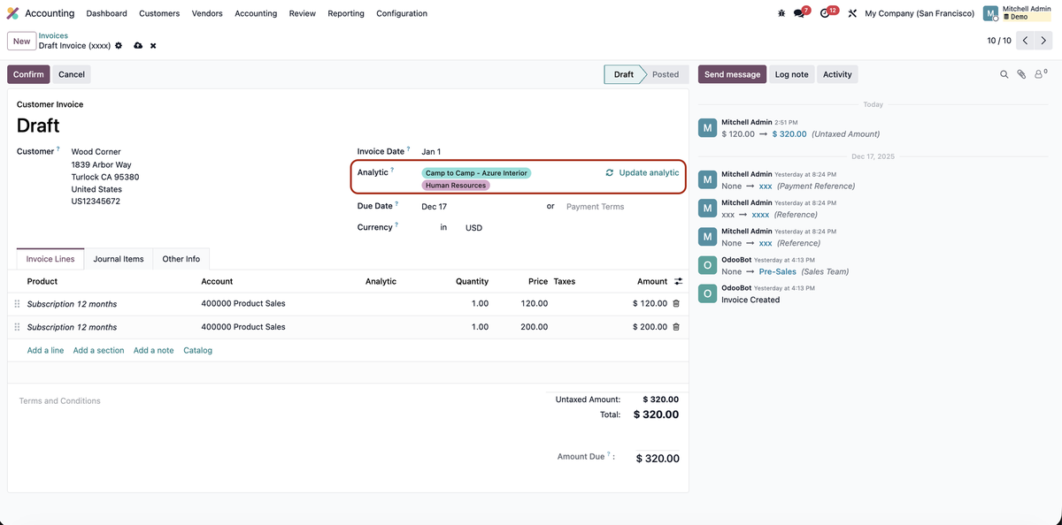Open the gear settings icon beside Draft Invoice
This screenshot has width=1062, height=525.
click(x=118, y=45)
